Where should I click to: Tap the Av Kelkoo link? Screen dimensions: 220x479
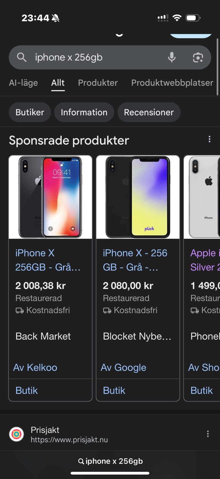pyautogui.click(x=35, y=367)
